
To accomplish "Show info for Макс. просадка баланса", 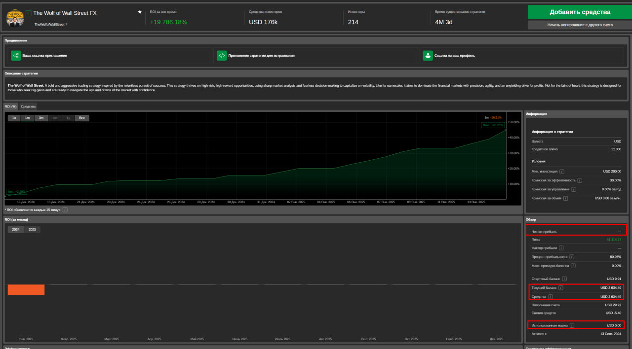I will 573,266.
